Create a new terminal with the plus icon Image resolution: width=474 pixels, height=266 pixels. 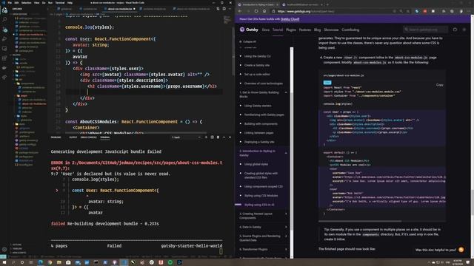pyautogui.click(x=206, y=137)
